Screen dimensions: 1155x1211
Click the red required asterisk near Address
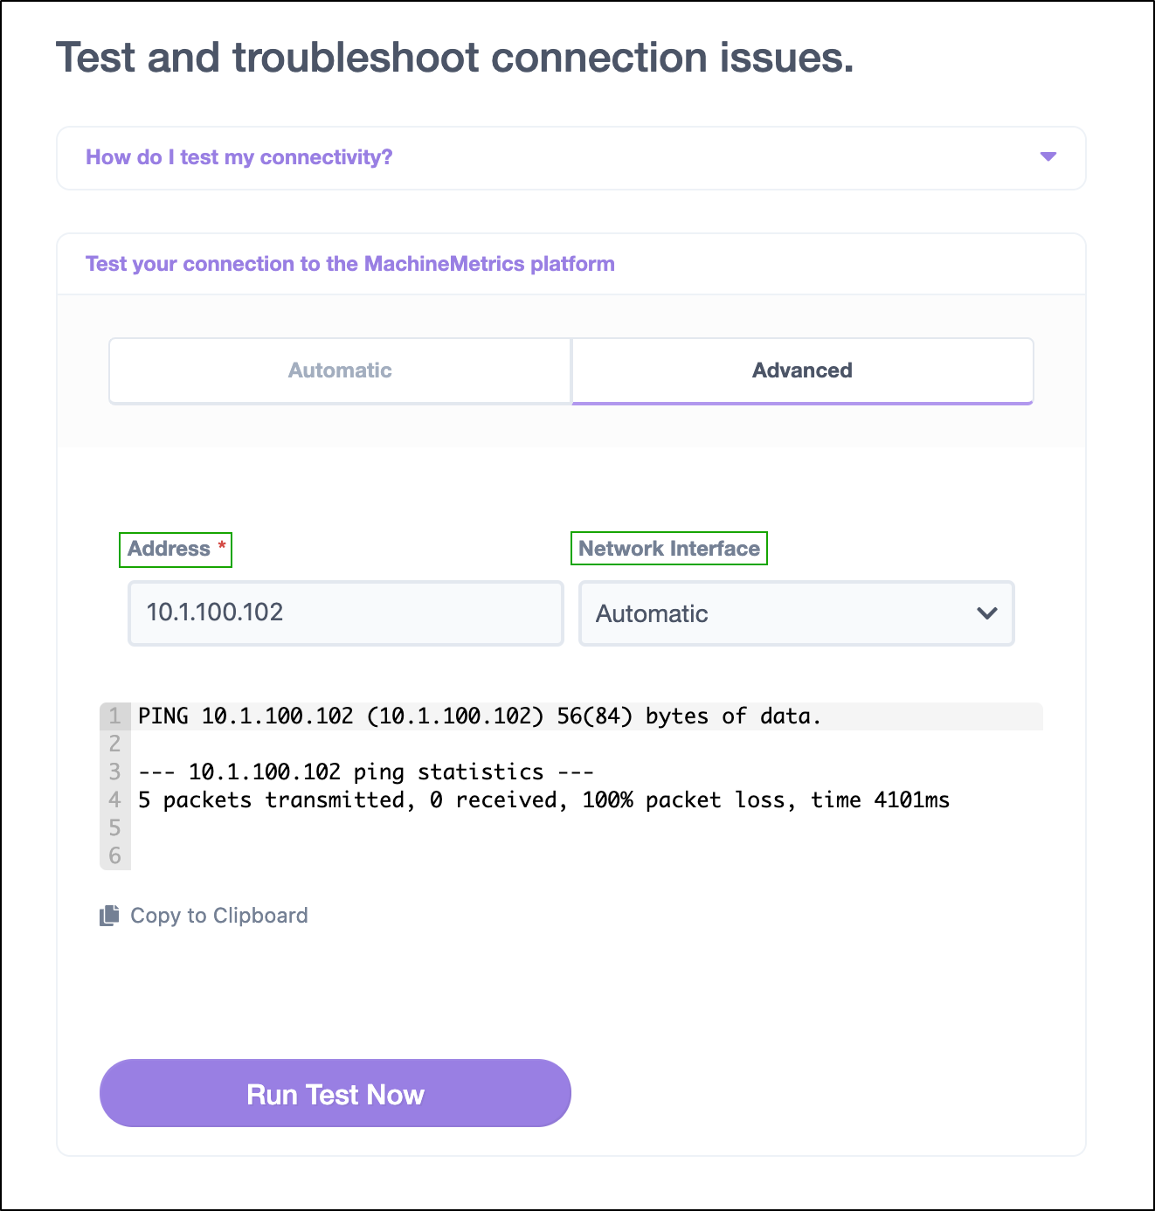[x=222, y=547]
